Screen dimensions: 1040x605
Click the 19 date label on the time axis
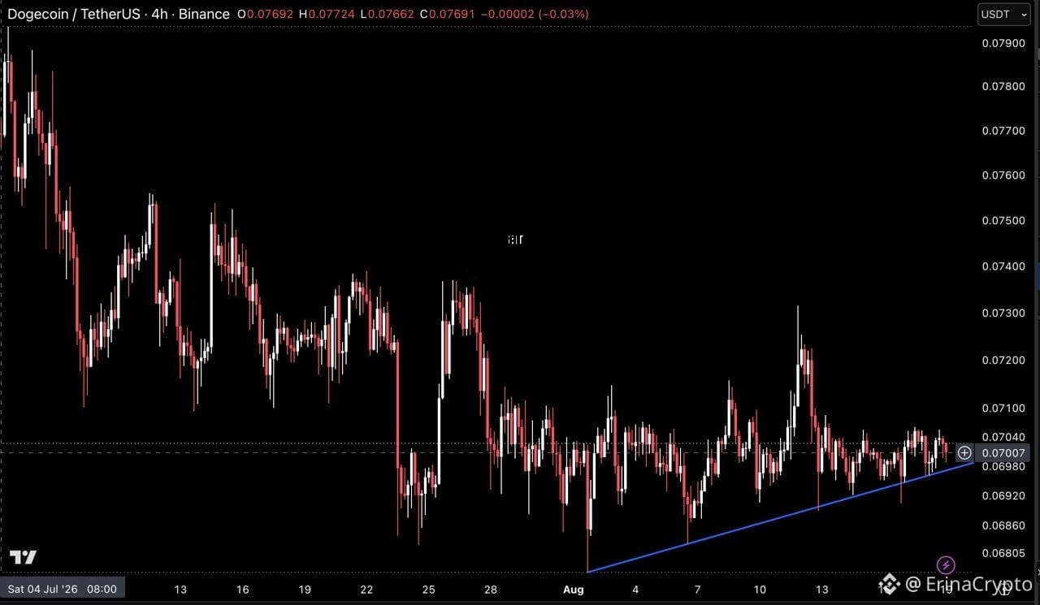click(x=305, y=590)
